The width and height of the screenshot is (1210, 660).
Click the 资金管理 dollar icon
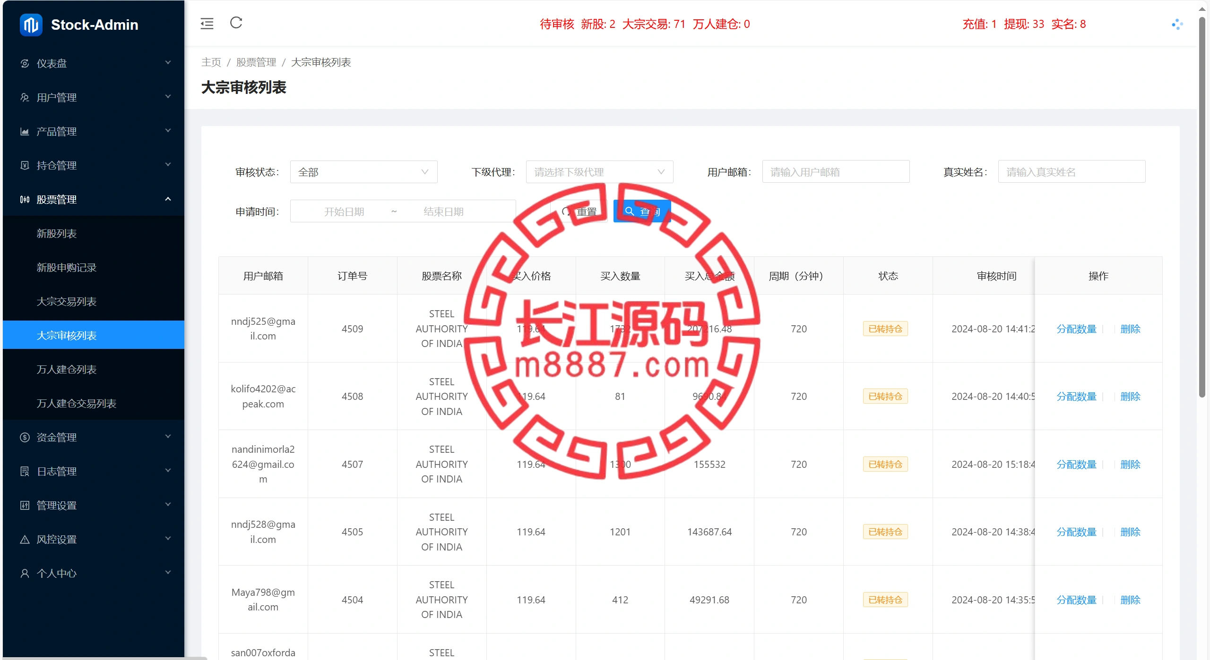[25, 437]
